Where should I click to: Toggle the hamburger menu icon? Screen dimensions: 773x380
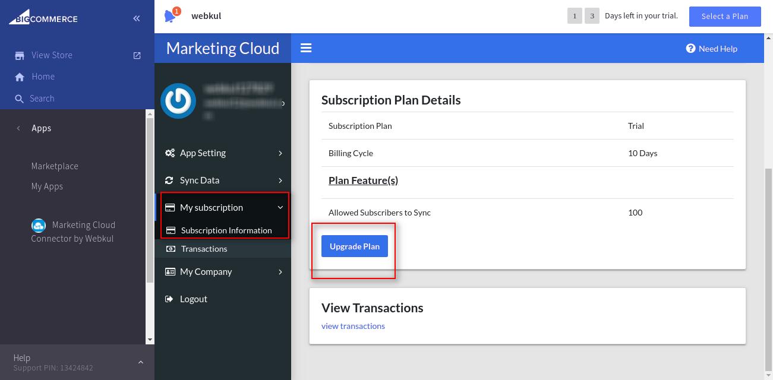(x=306, y=48)
